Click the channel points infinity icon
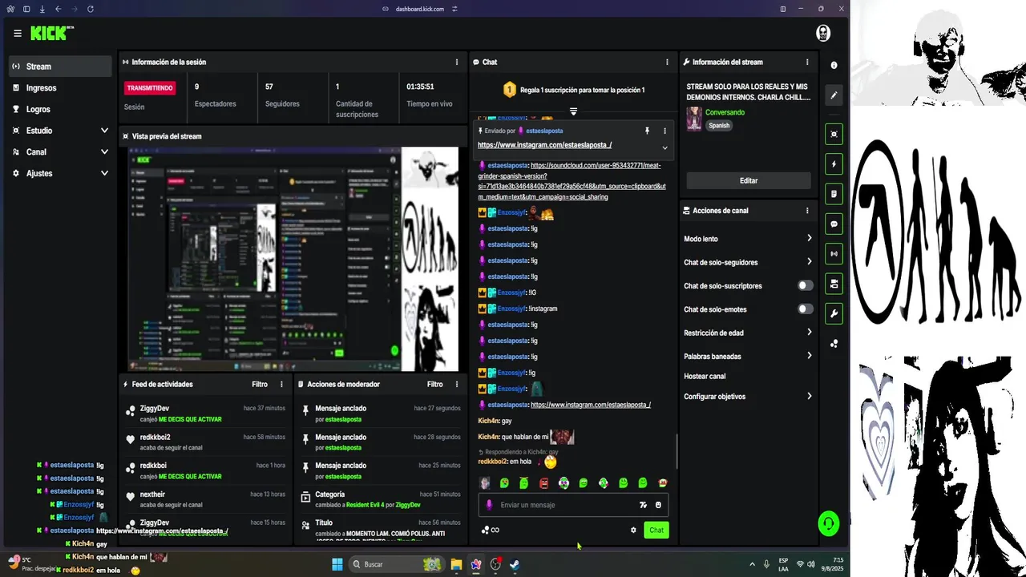 pyautogui.click(x=490, y=530)
